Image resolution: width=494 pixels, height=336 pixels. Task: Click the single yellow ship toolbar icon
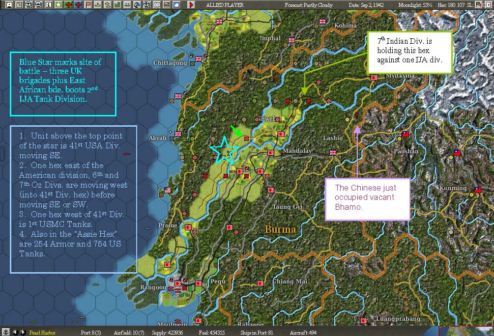pos(98,5)
